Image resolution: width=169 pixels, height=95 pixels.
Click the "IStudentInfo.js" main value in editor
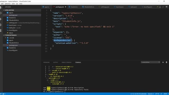71,21
